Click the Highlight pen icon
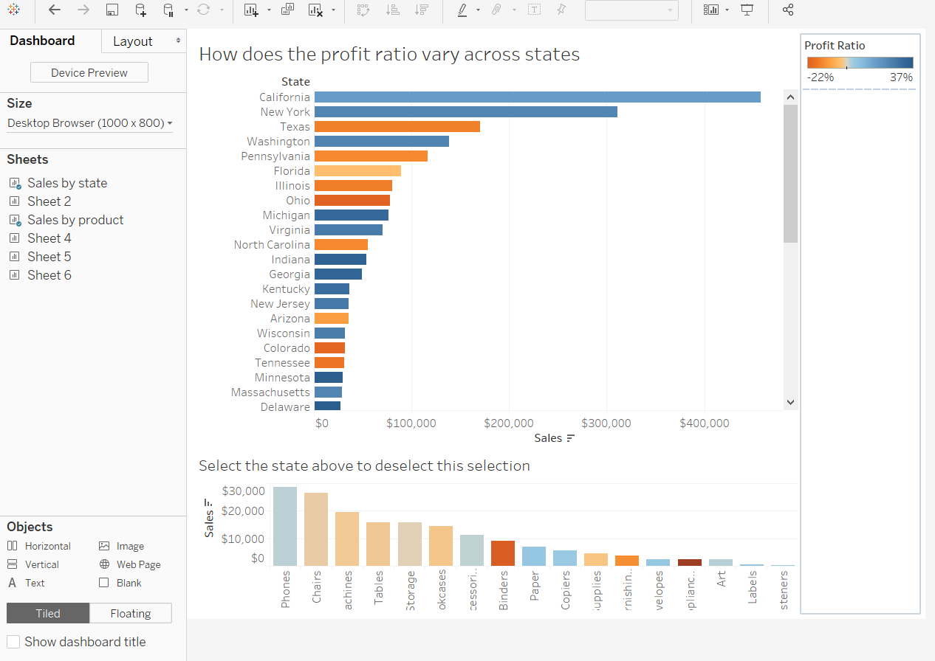The height and width of the screenshot is (661, 935). tap(462, 10)
